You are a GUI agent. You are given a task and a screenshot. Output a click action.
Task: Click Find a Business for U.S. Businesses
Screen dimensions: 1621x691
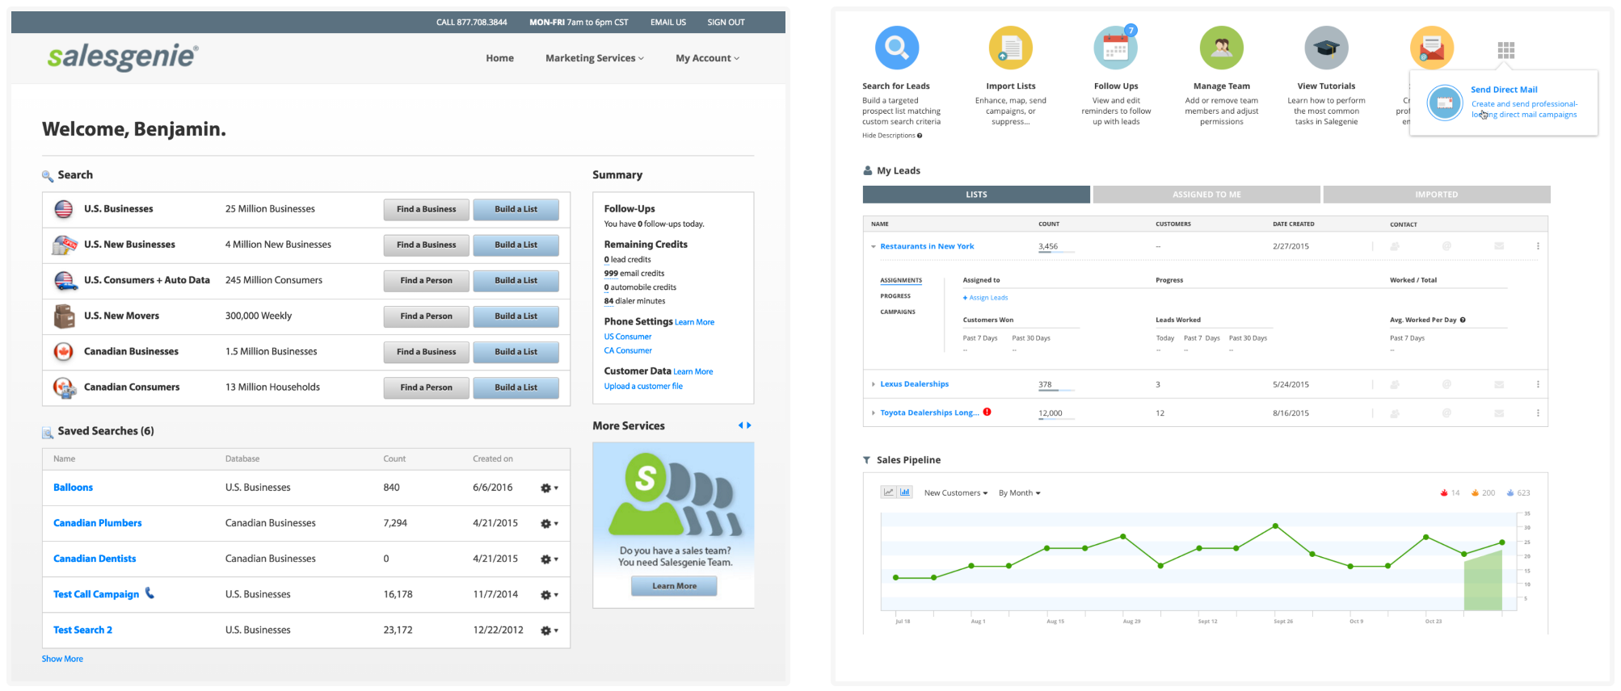coord(426,209)
